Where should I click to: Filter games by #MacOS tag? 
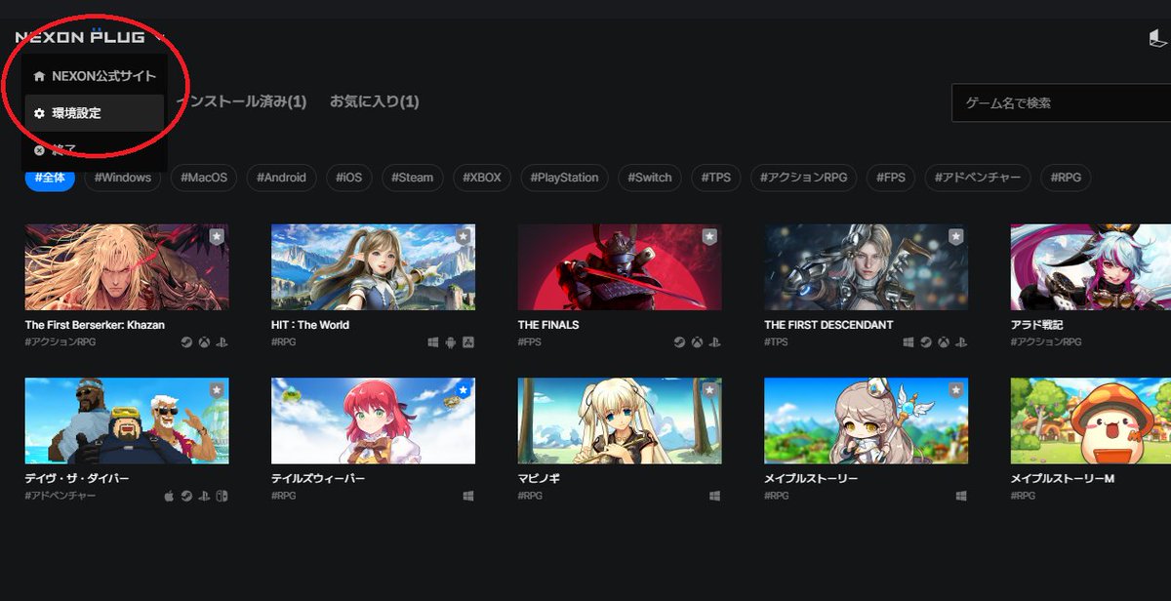[x=204, y=178]
